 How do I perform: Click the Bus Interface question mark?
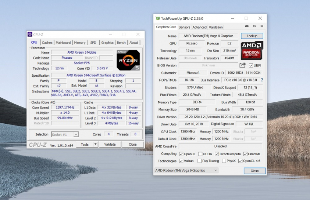click(x=262, y=80)
